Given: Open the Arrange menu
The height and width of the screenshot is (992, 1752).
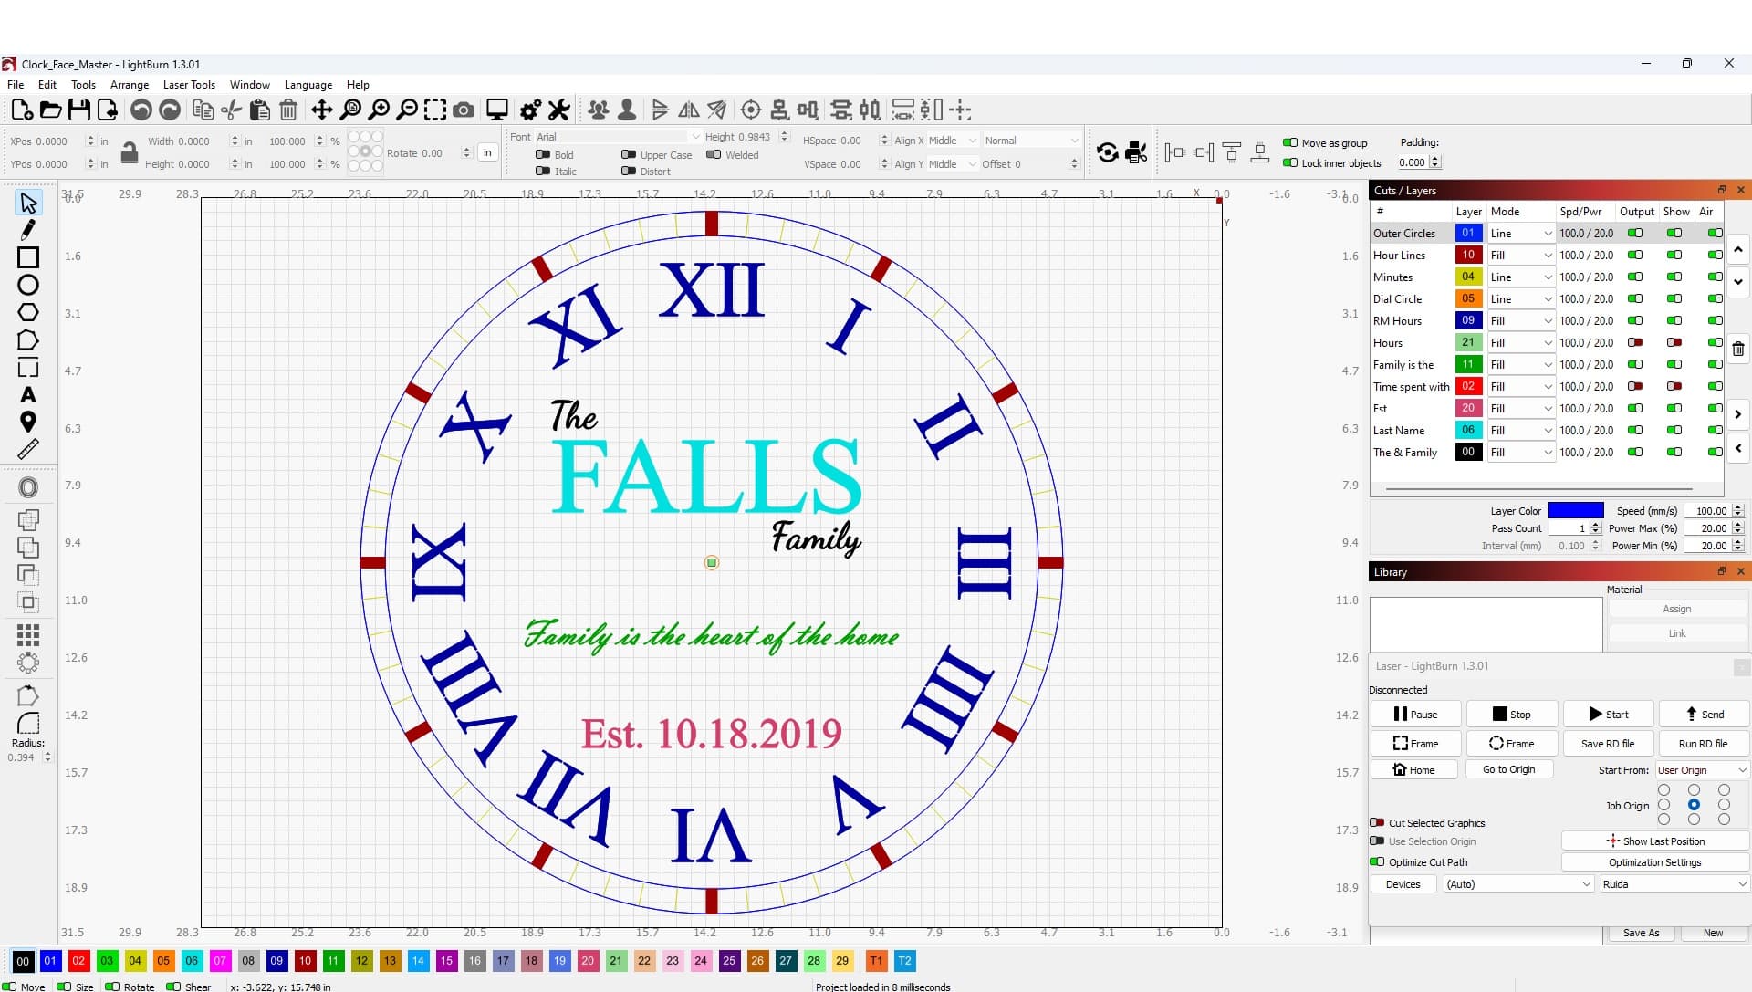Looking at the screenshot, I should coord(130,84).
